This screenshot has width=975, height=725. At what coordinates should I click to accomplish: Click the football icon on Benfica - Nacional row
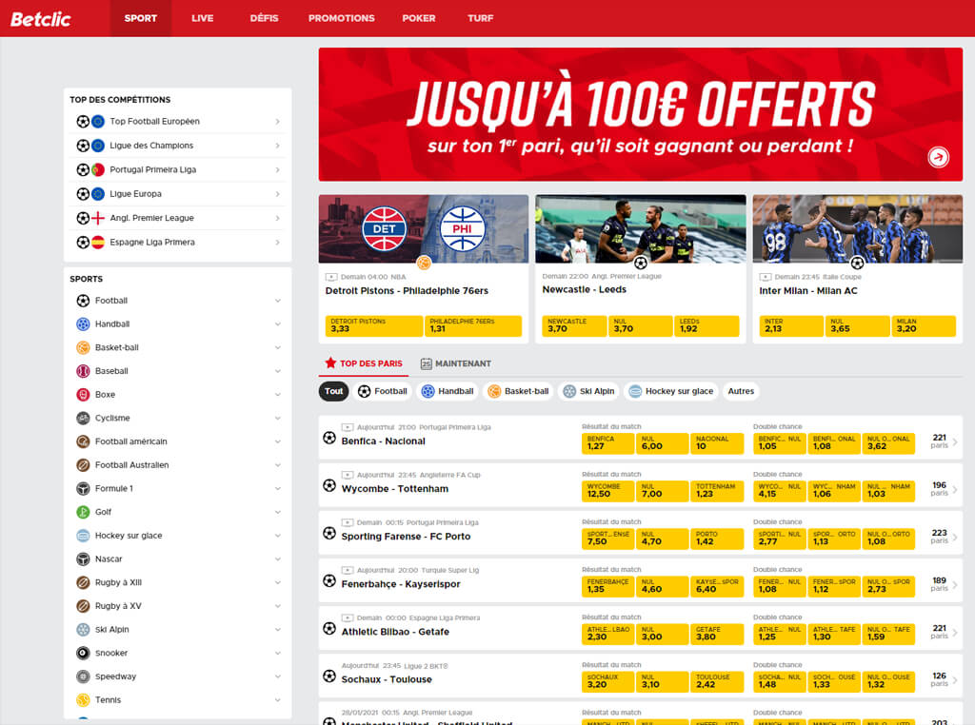[x=329, y=438]
